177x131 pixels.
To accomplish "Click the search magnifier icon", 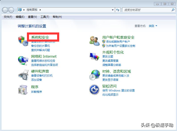I will tap(173, 10).
